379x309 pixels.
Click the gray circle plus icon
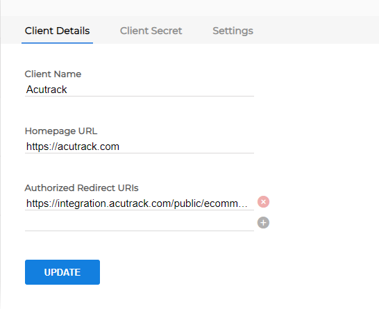coord(263,222)
